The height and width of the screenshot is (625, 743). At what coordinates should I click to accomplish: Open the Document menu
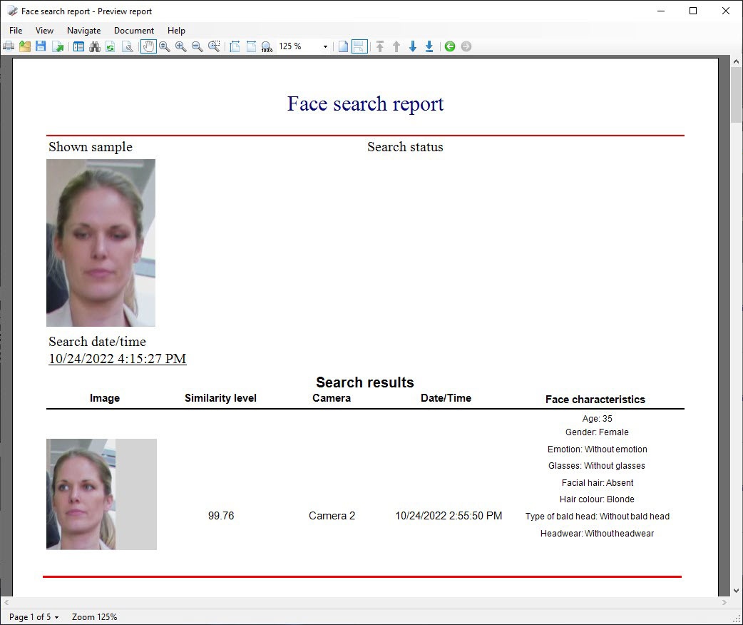(x=134, y=31)
